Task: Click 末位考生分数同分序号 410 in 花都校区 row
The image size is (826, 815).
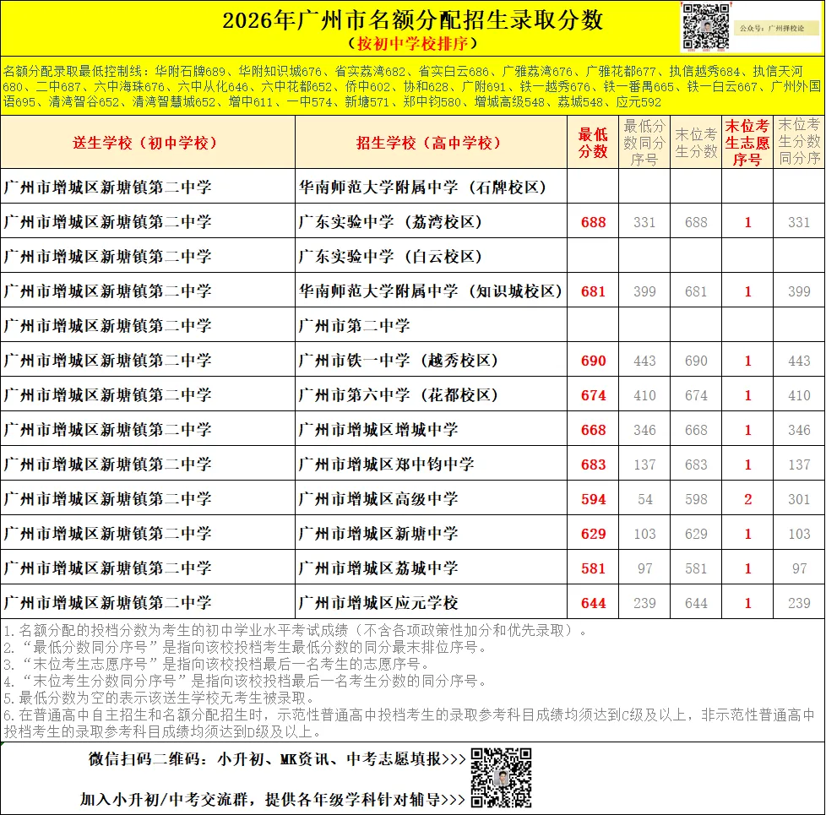Action: click(x=799, y=395)
